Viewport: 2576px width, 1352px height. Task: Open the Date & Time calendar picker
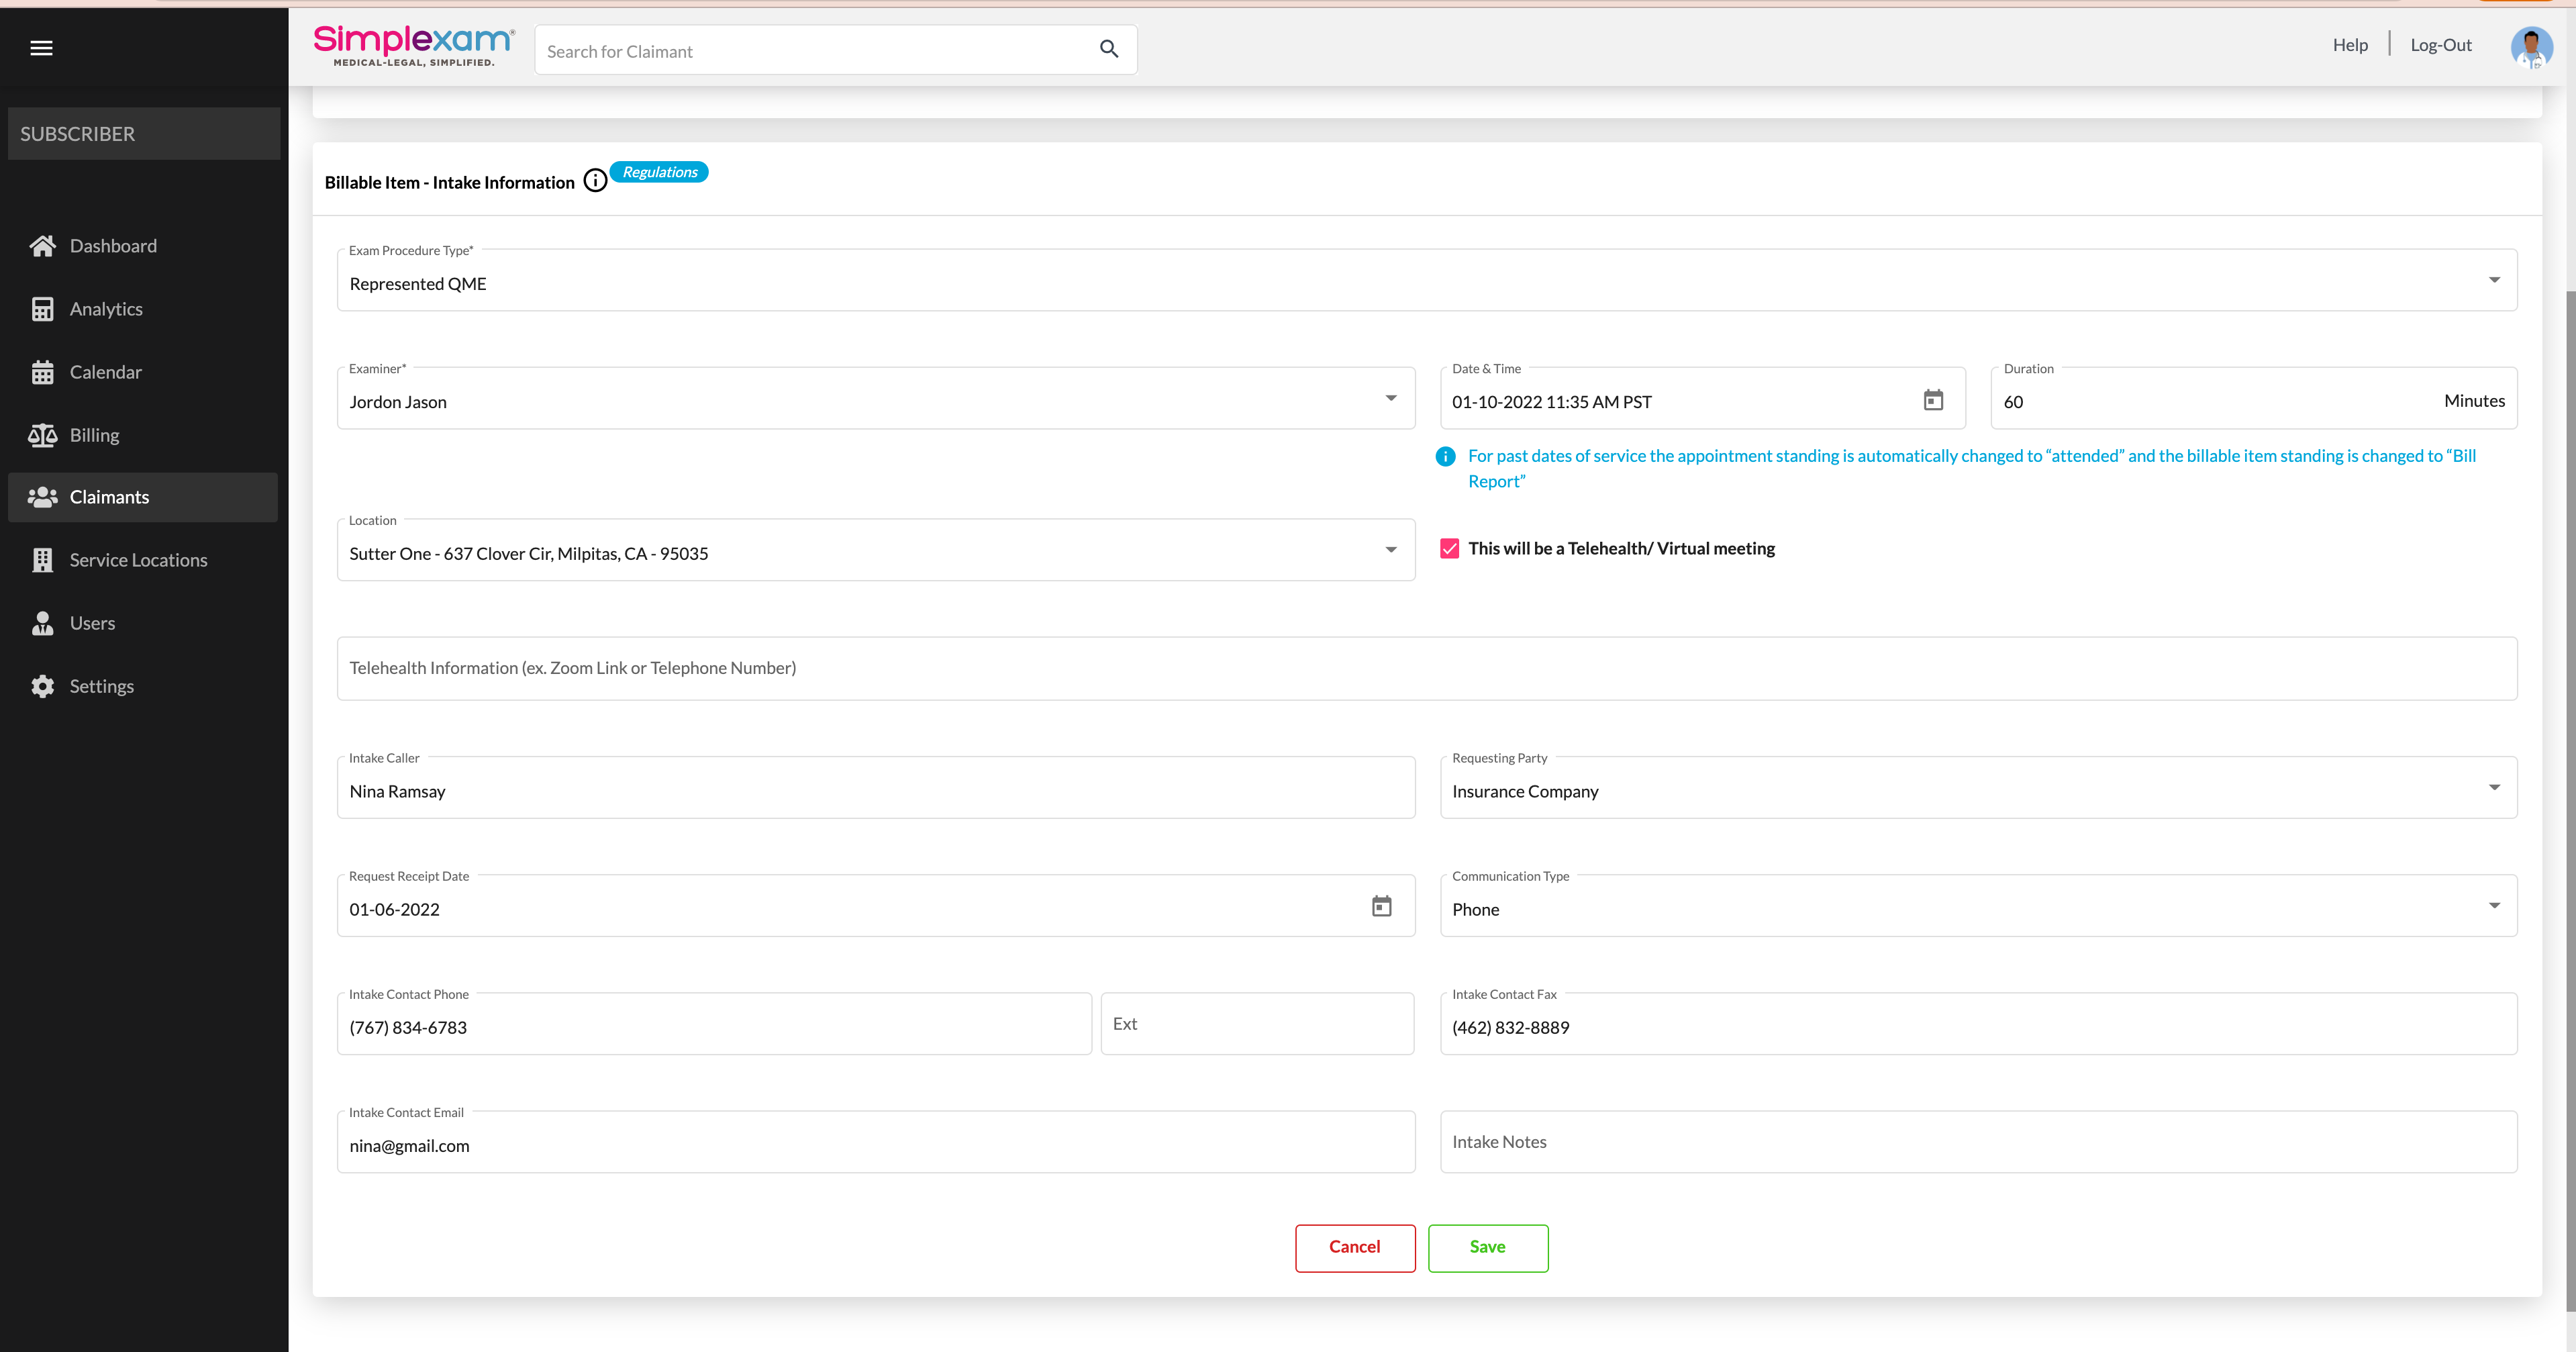pyautogui.click(x=1933, y=400)
